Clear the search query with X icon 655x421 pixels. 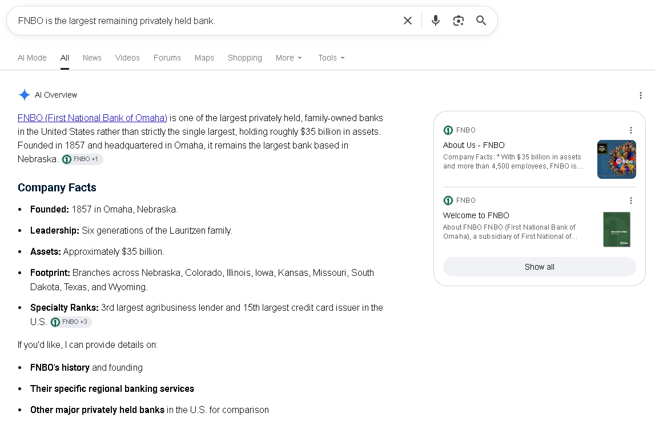tap(408, 21)
